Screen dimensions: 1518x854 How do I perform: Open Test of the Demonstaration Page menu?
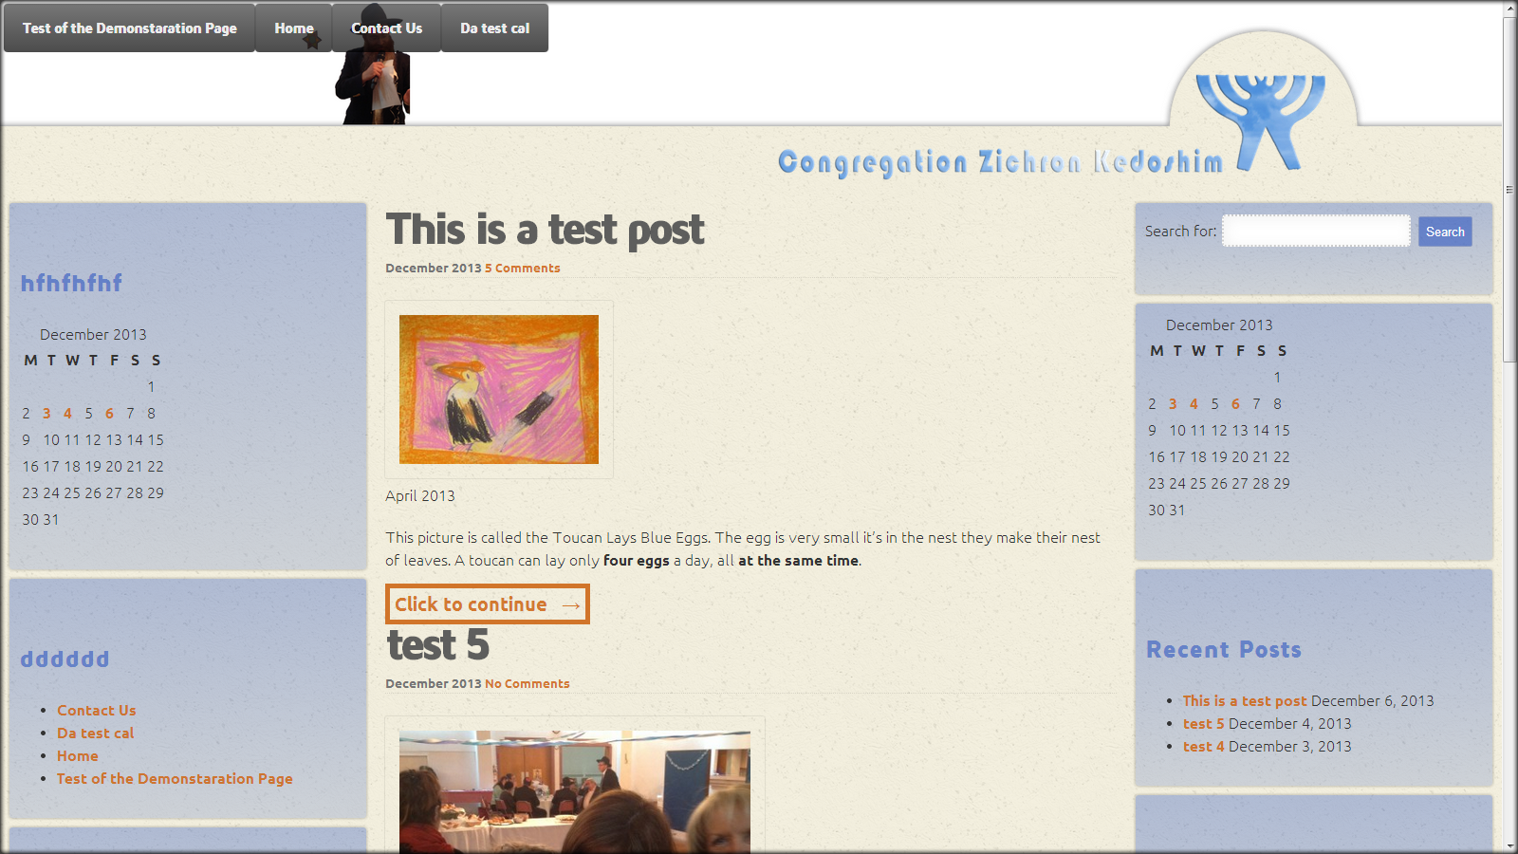[x=130, y=28]
